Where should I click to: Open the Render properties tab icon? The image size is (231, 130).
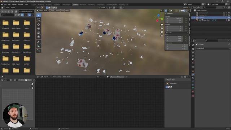[x=193, y=49]
